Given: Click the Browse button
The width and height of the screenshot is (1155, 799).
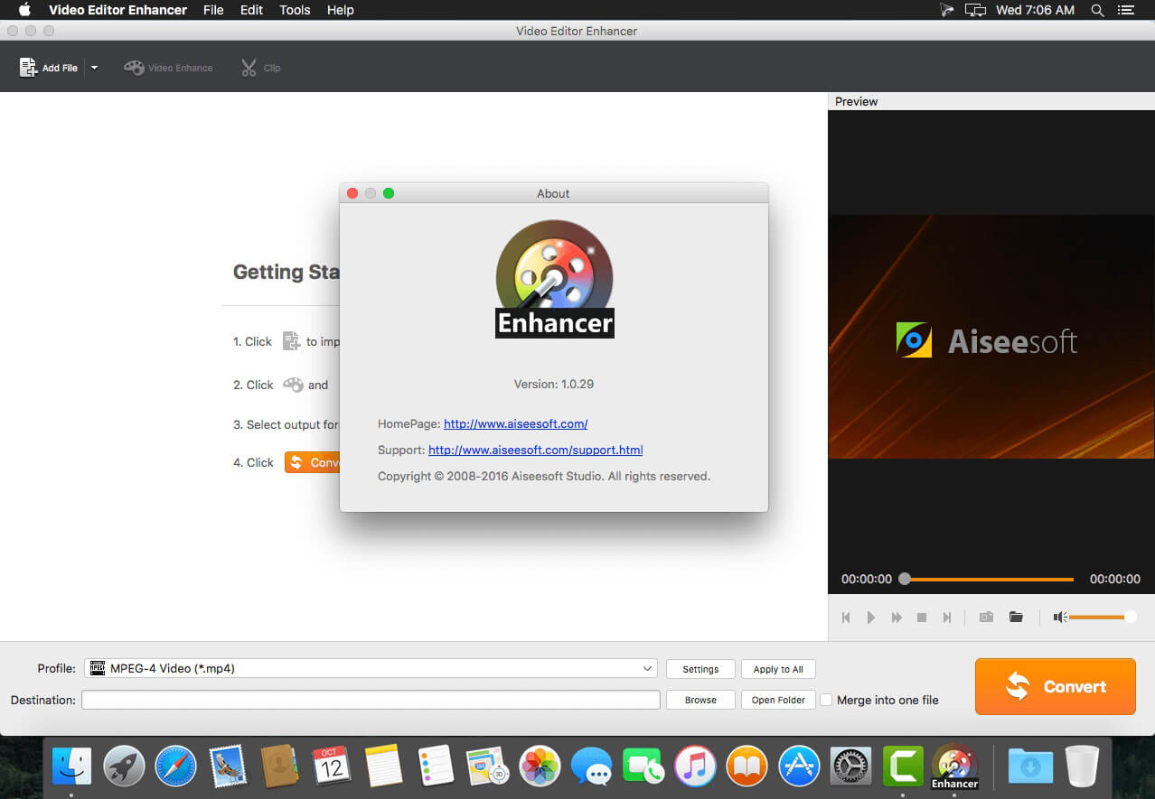Looking at the screenshot, I should 700,700.
